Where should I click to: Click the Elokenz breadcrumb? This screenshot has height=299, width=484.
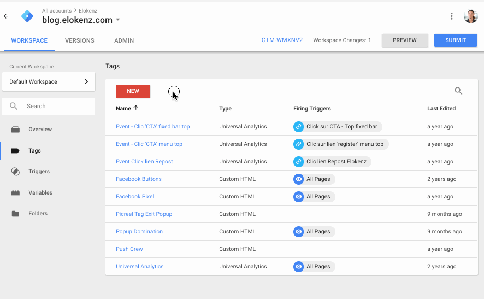[x=88, y=11]
